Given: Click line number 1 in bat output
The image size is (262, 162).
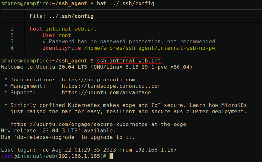Looking at the screenshot, I should [12, 29].
